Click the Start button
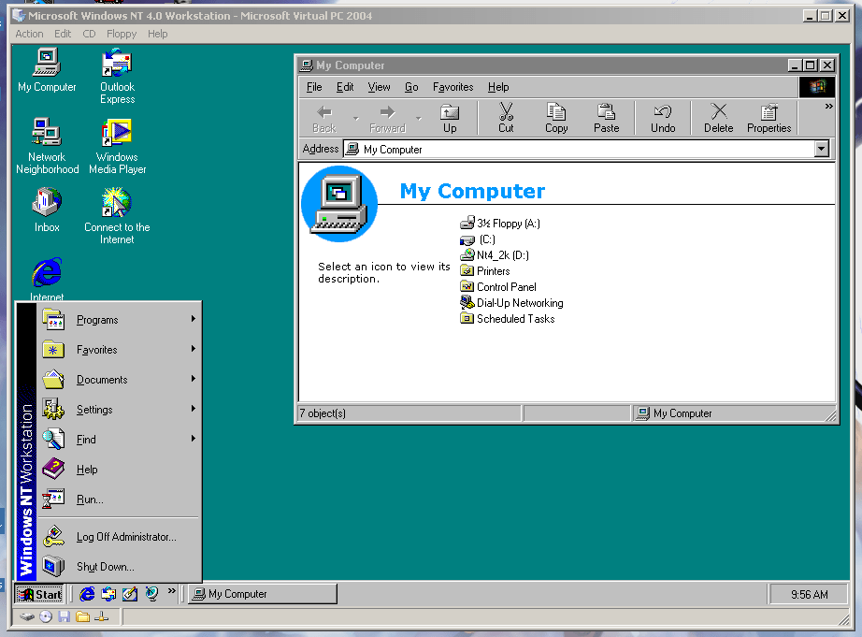Screen dimensions: 862x637 pyautogui.click(x=39, y=594)
